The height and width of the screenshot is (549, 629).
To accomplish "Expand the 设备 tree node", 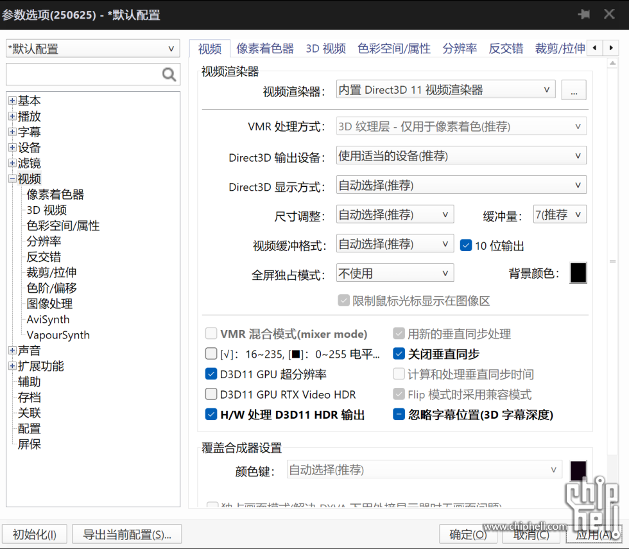I will tap(12, 147).
